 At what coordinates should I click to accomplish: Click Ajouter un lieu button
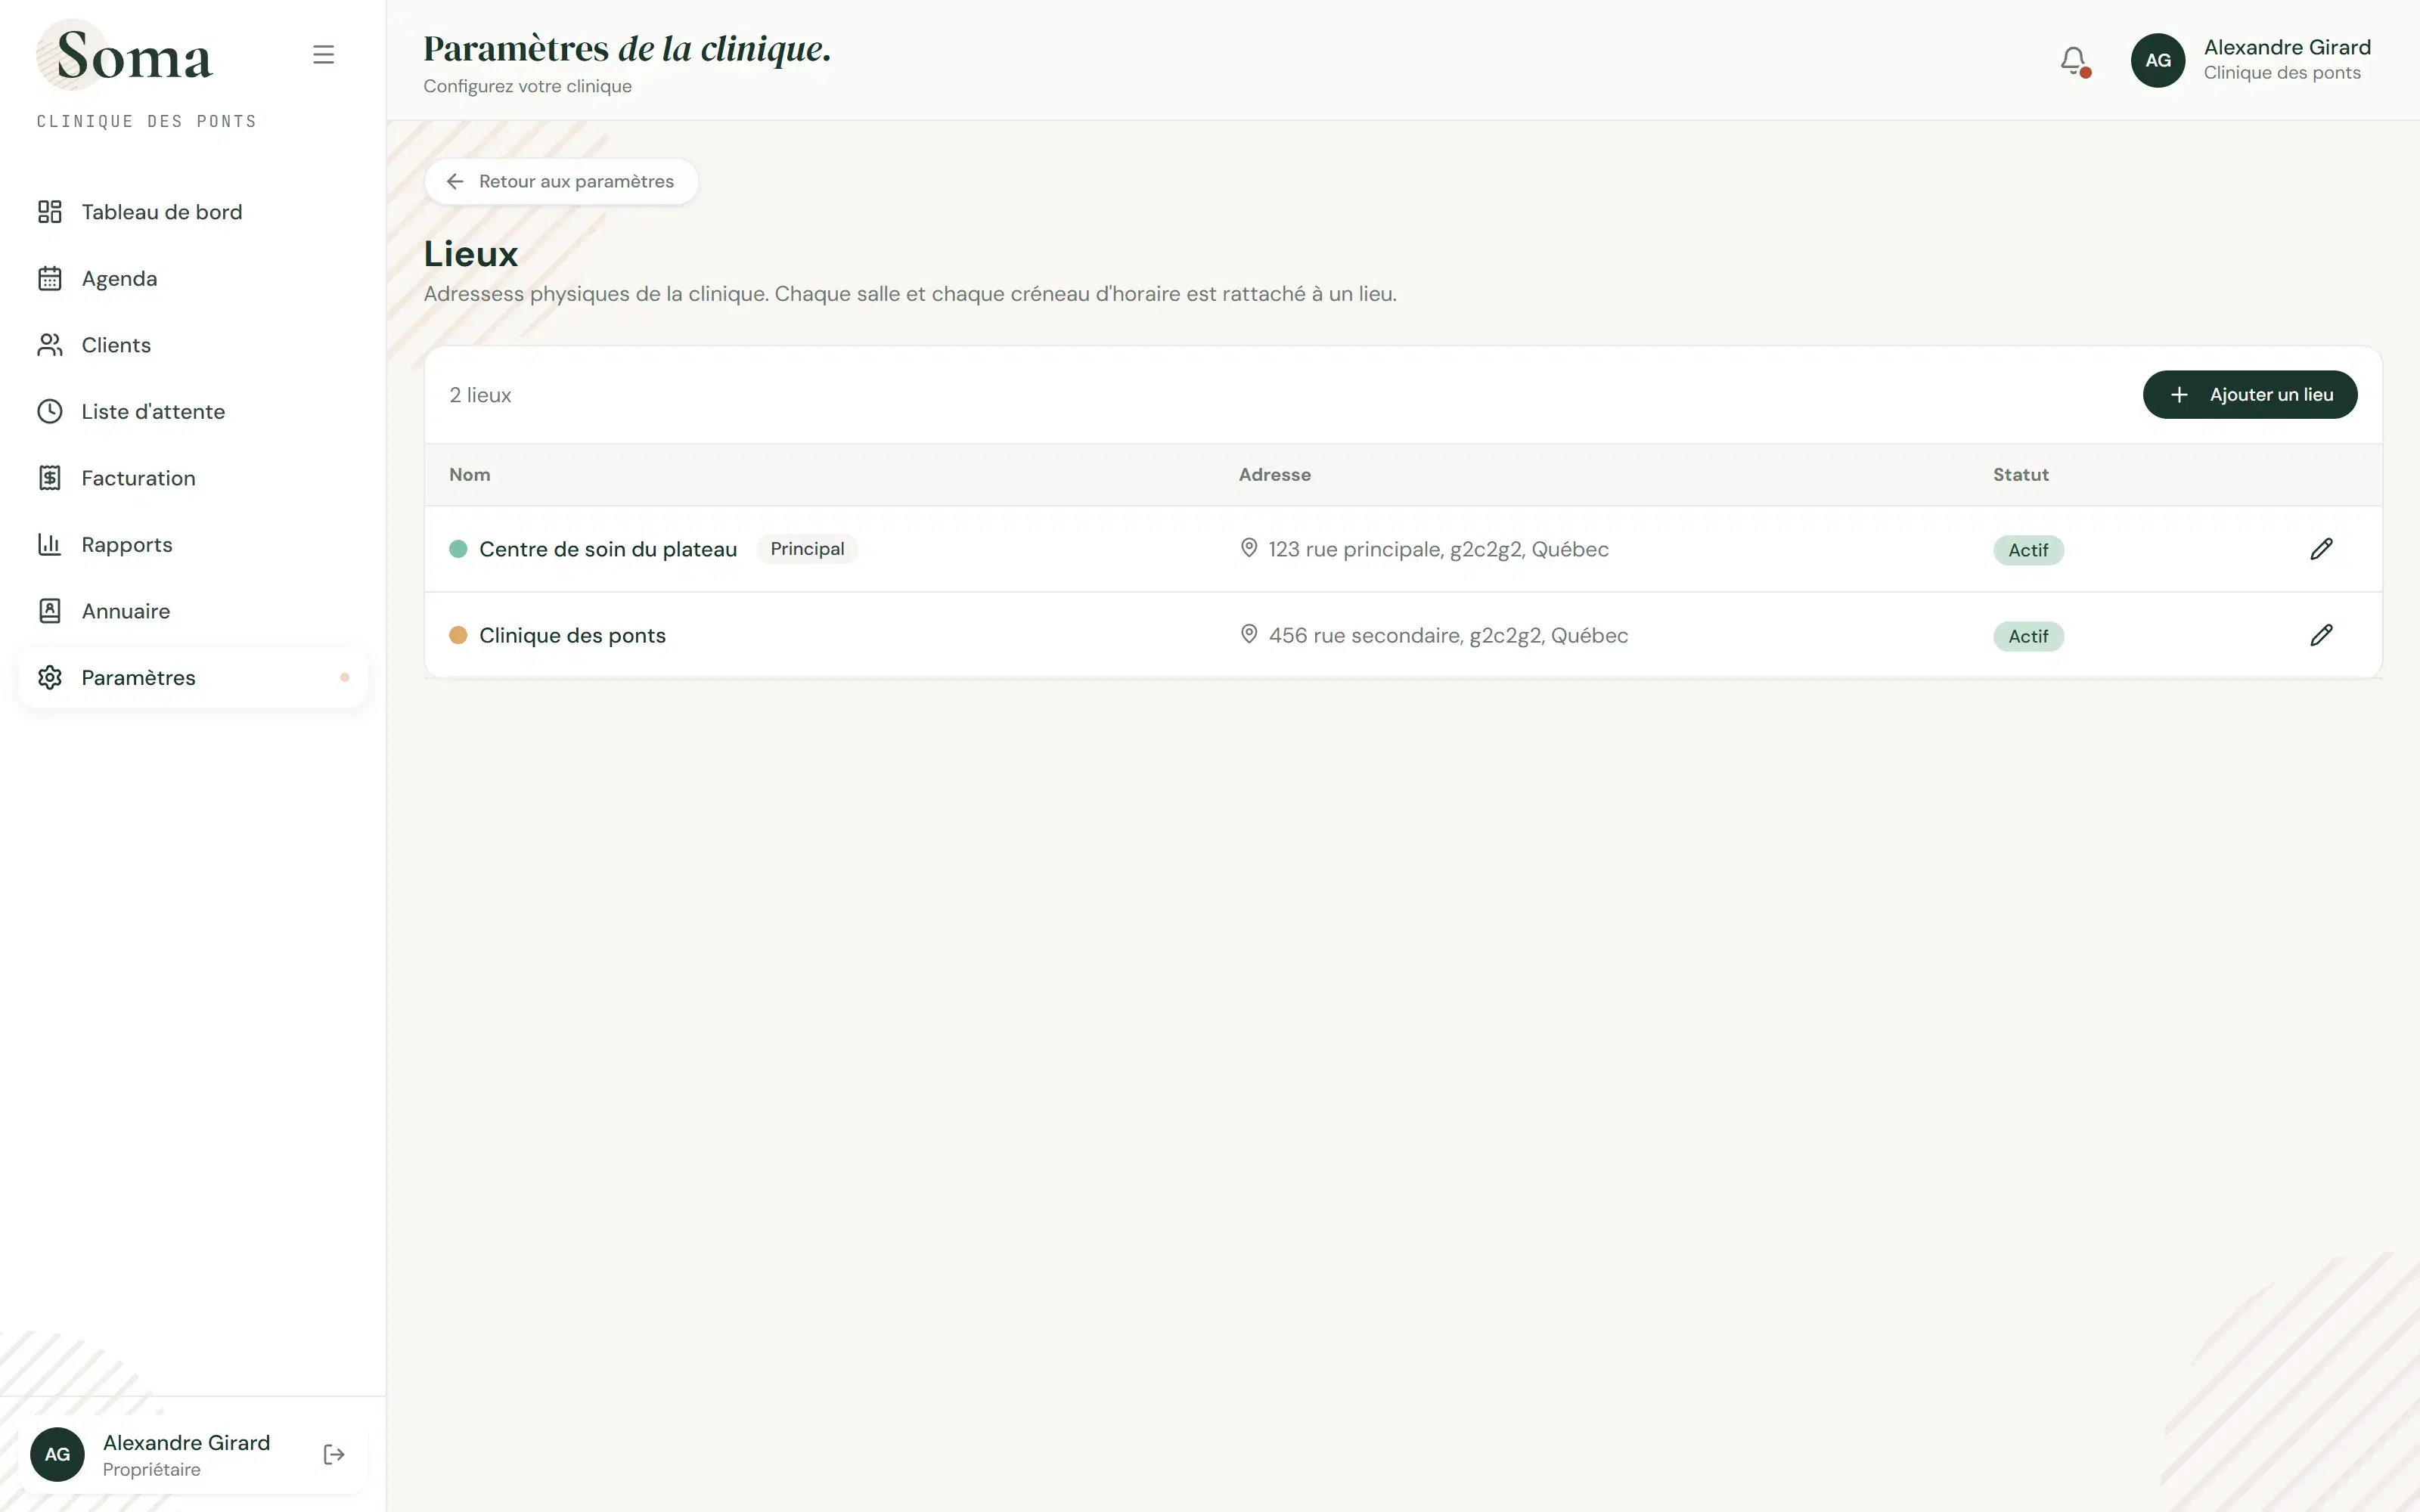(x=2250, y=395)
